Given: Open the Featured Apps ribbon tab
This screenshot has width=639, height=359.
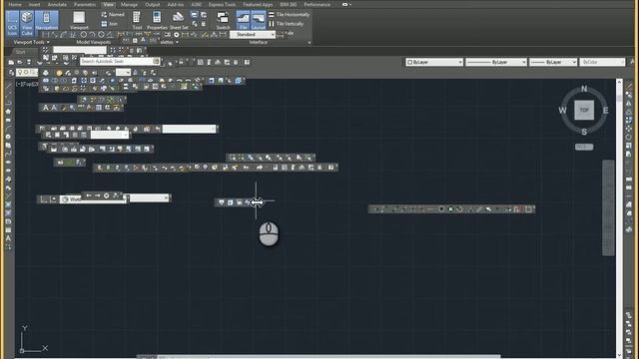Looking at the screenshot, I should click(x=258, y=4).
